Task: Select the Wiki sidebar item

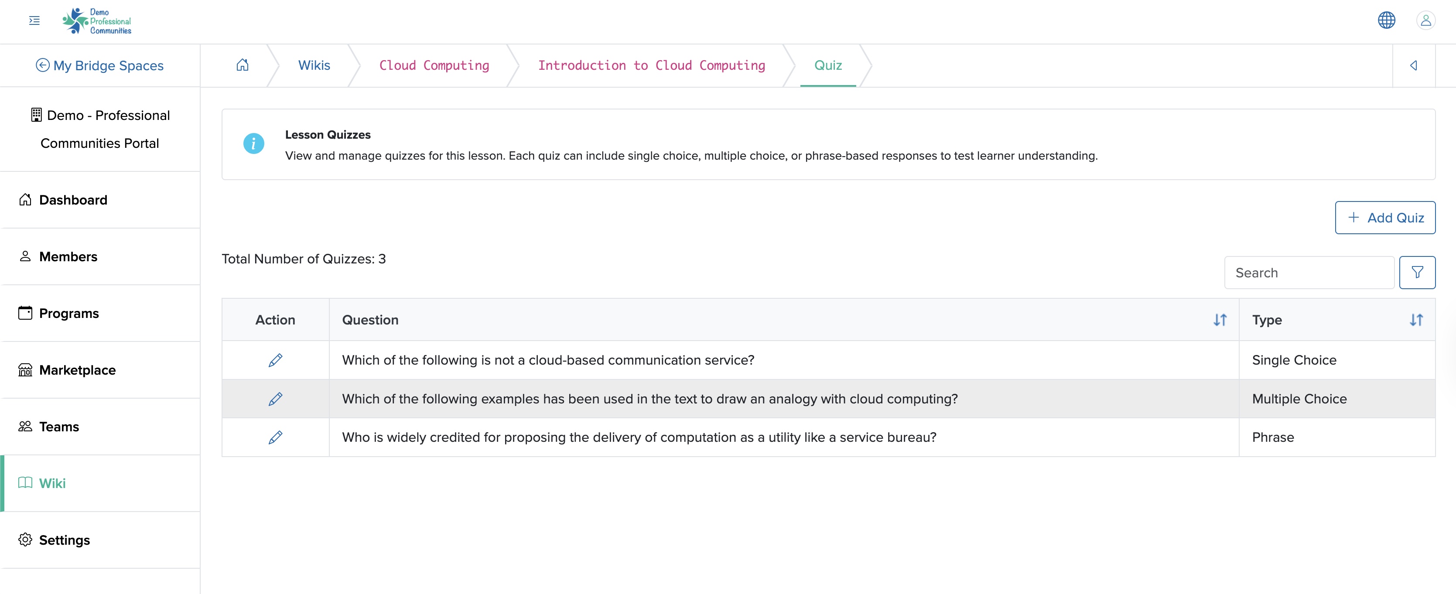Action: click(x=101, y=483)
